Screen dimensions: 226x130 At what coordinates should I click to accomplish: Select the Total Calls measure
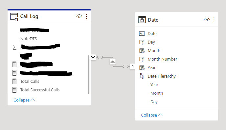point(30,81)
